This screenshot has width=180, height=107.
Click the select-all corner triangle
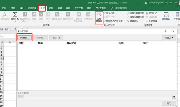click(x=2, y=42)
